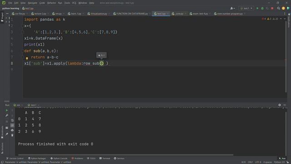Toggle read-only lock icon in status bar
Screen dimensions: 291x164
[x=288, y=162]
